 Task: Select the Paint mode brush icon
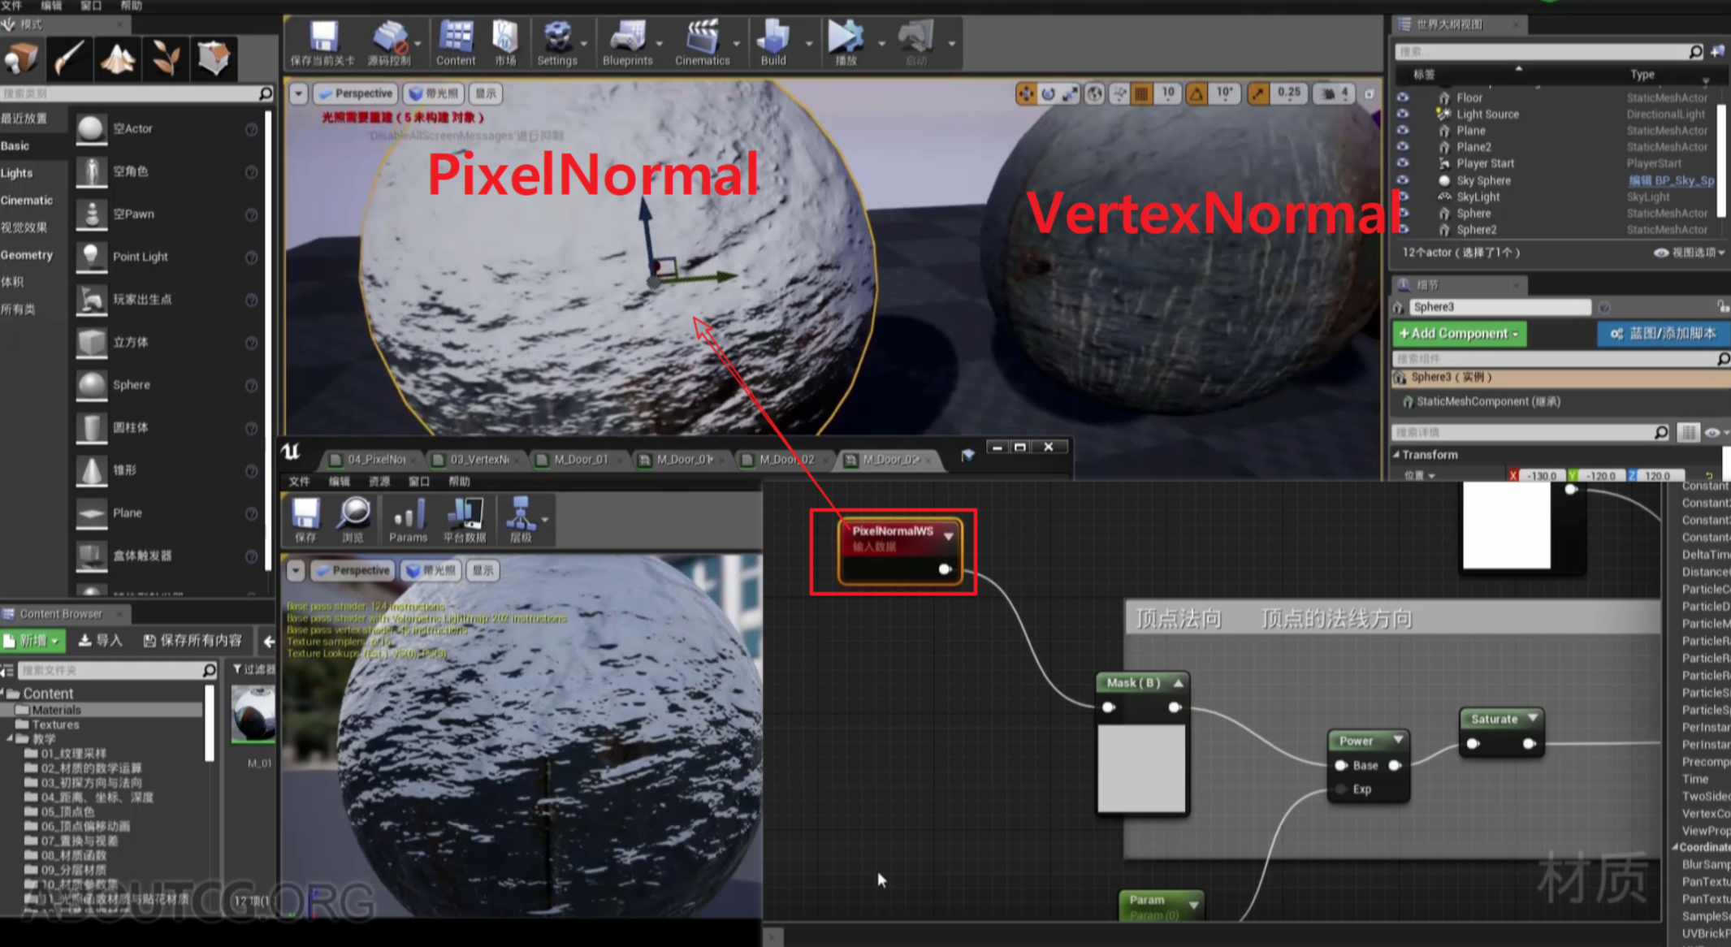tap(70, 58)
